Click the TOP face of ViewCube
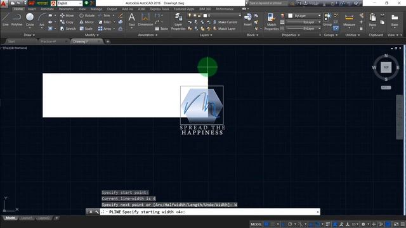The image size is (406, 228). (386, 68)
